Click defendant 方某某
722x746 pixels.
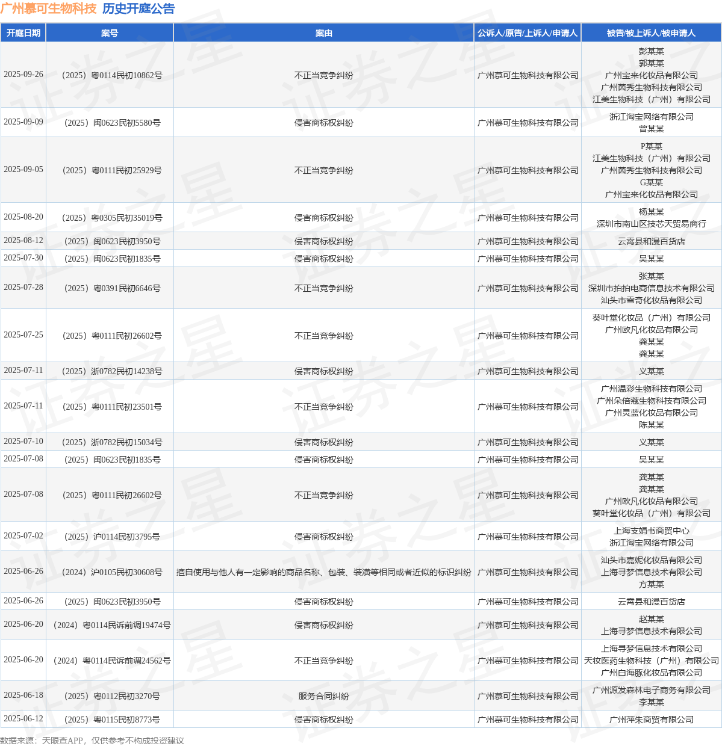pyautogui.click(x=652, y=584)
